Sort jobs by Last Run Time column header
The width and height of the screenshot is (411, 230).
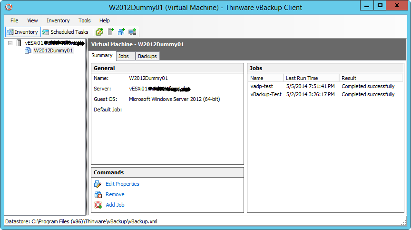[x=311, y=78]
